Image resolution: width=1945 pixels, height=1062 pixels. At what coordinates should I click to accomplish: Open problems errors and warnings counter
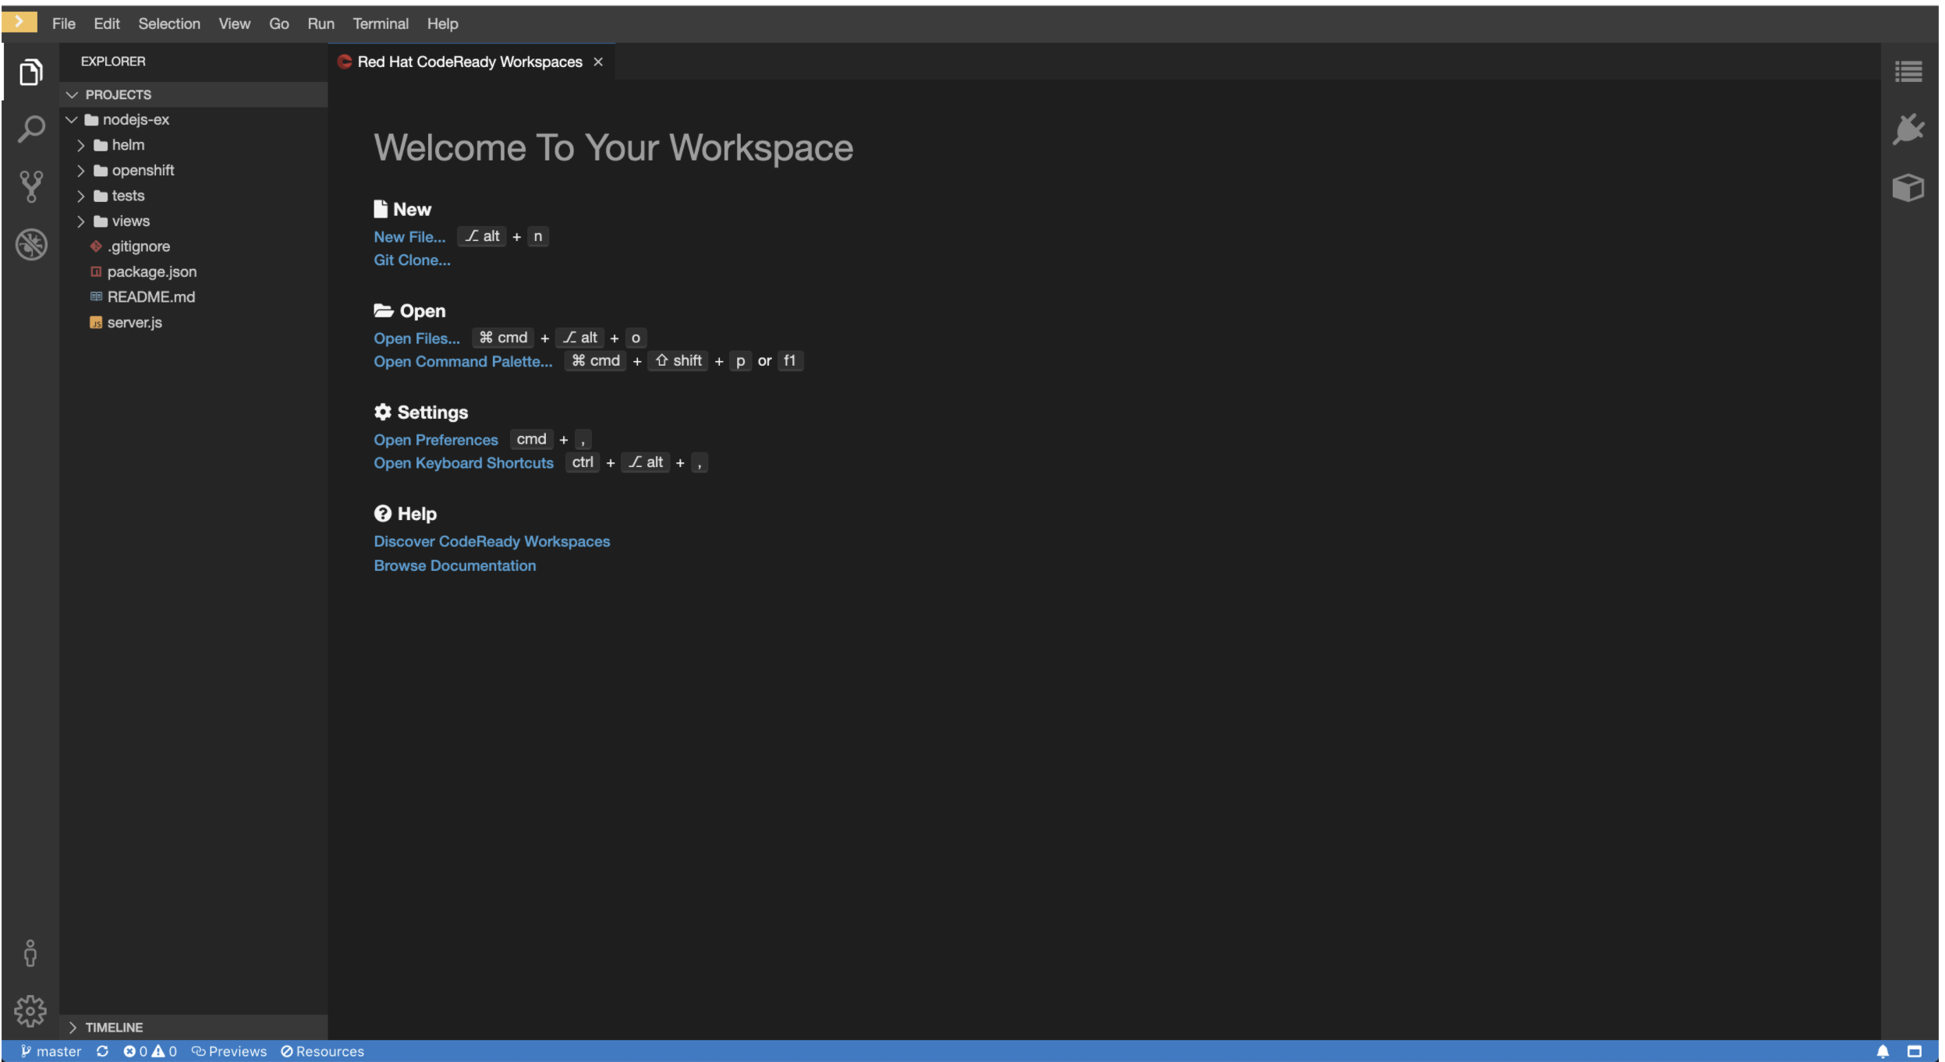pos(150,1051)
